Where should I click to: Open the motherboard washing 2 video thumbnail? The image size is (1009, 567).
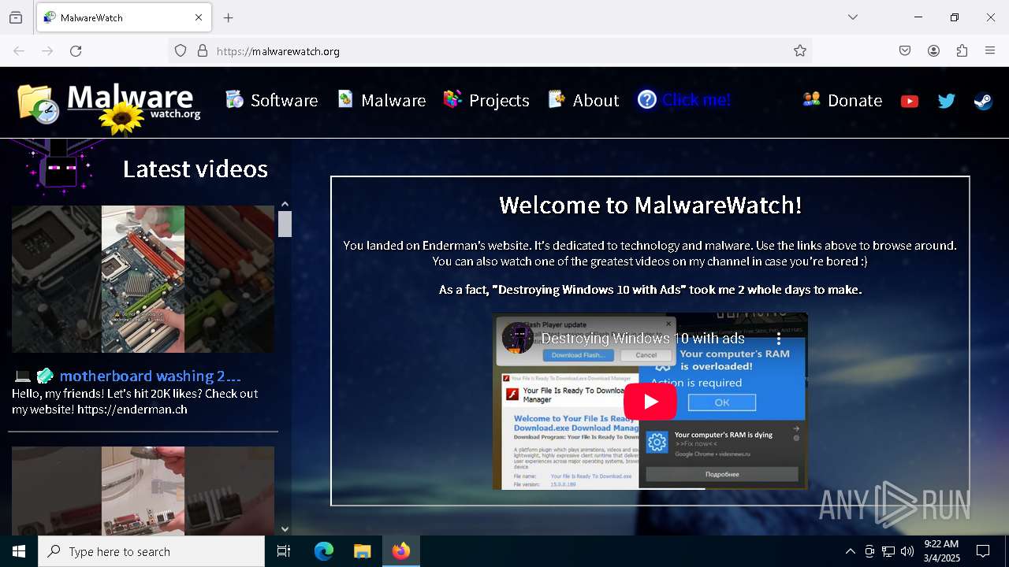coord(143,279)
